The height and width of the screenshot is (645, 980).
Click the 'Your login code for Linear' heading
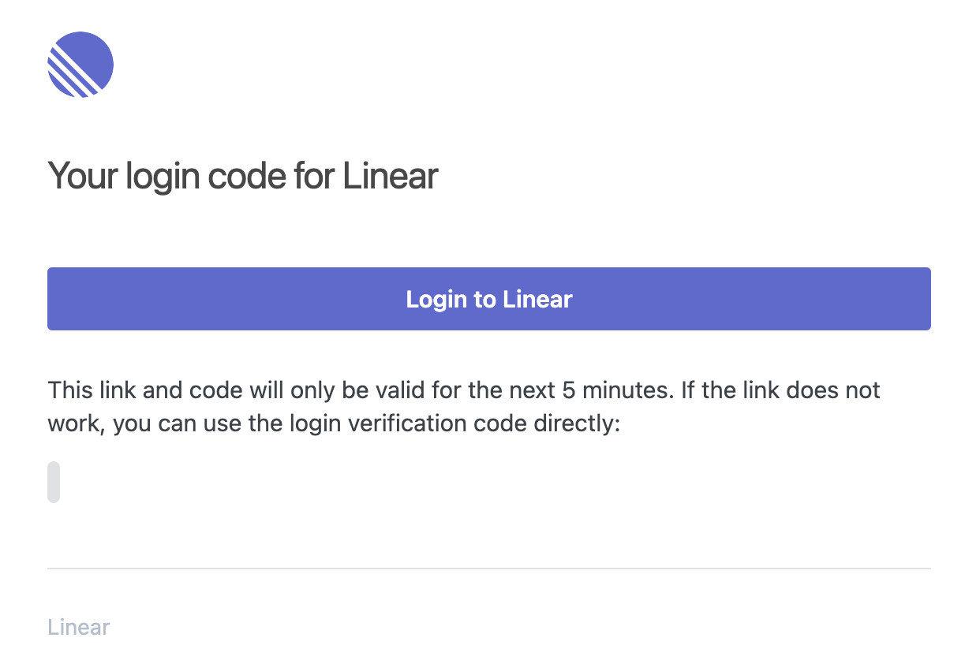pyautogui.click(x=243, y=176)
